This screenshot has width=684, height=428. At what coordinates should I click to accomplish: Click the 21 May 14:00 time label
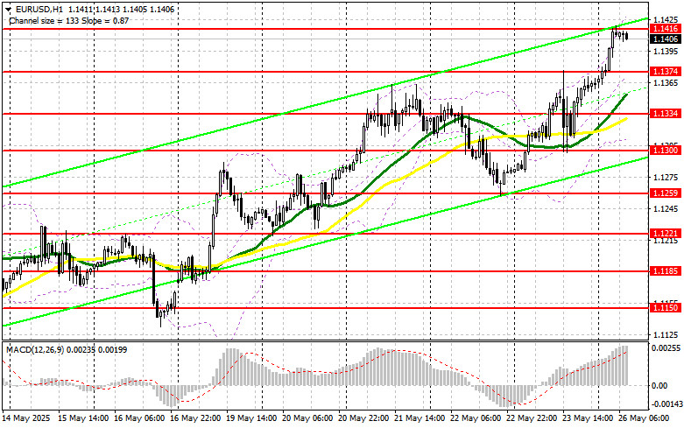(x=420, y=418)
